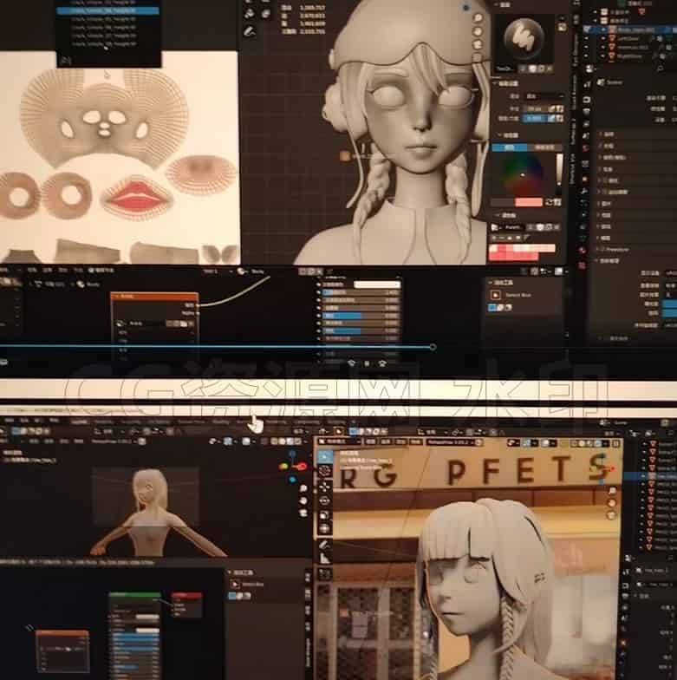Click the TexDr brush name field
The width and height of the screenshot is (677, 680).
(507, 69)
